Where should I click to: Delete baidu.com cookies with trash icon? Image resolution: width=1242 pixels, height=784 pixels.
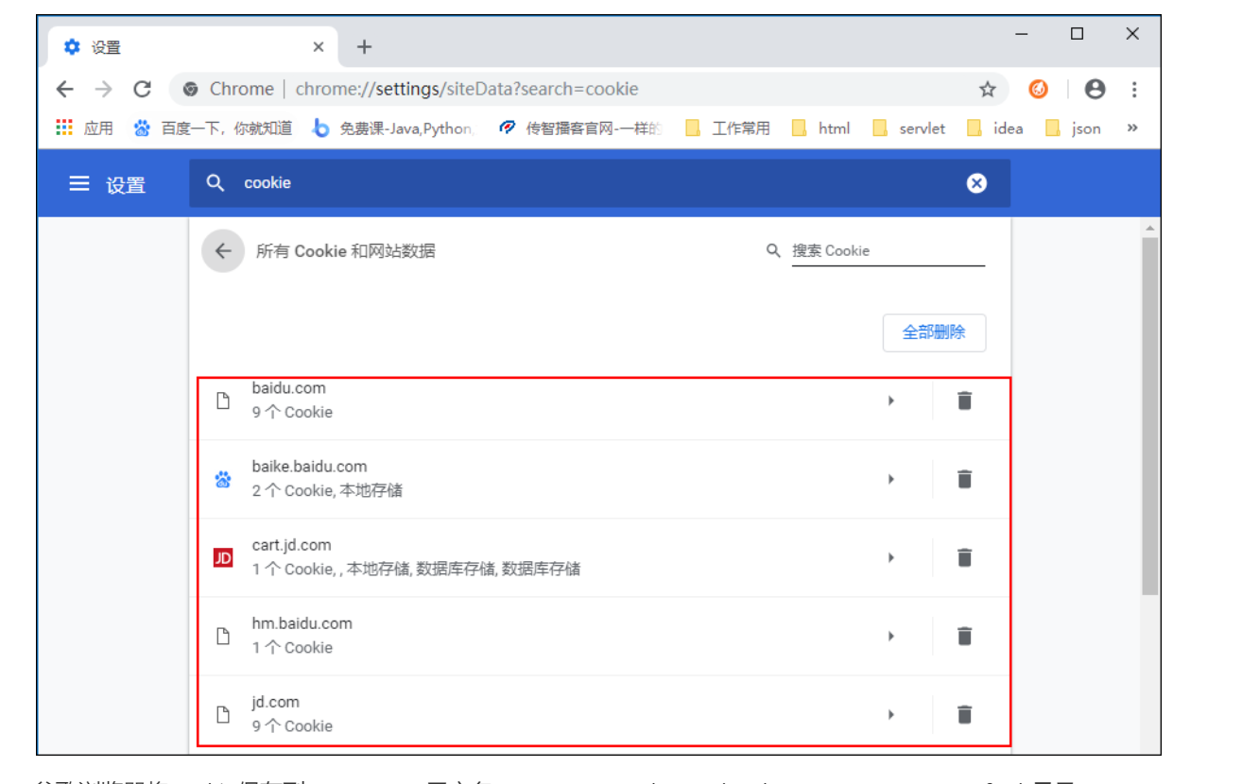964,401
